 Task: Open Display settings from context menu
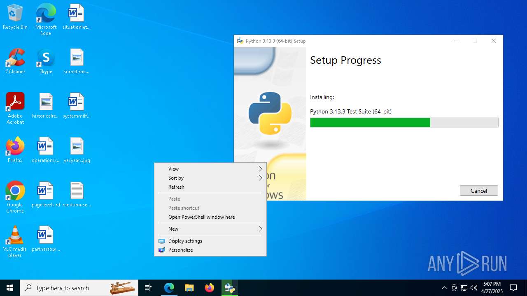[x=210, y=241]
